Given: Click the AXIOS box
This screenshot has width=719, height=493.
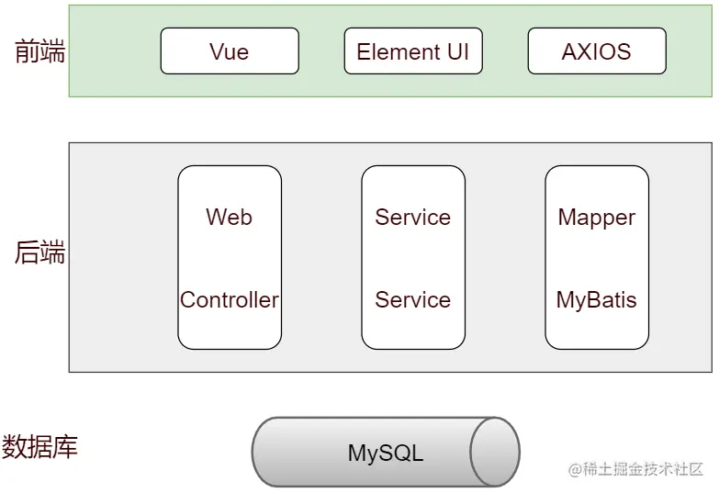Looking at the screenshot, I should click(x=597, y=50).
